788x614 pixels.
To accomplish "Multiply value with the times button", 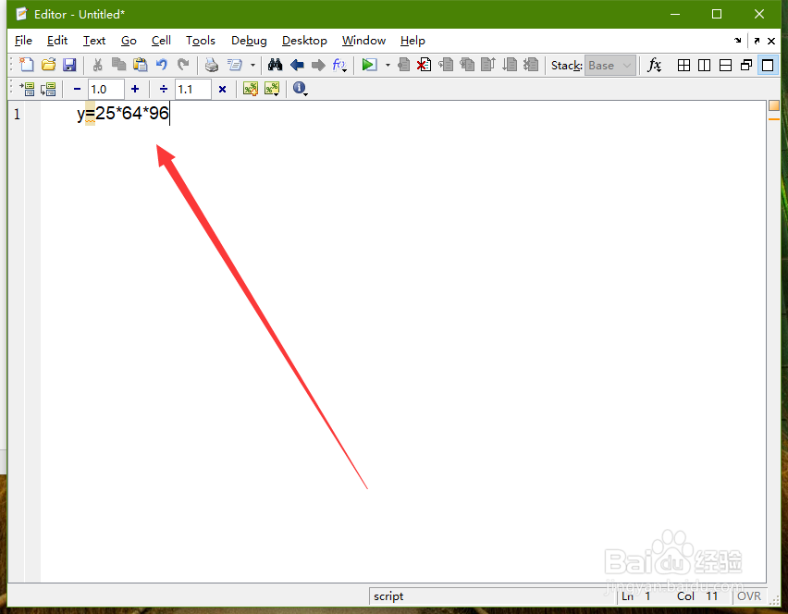I will pyautogui.click(x=222, y=90).
